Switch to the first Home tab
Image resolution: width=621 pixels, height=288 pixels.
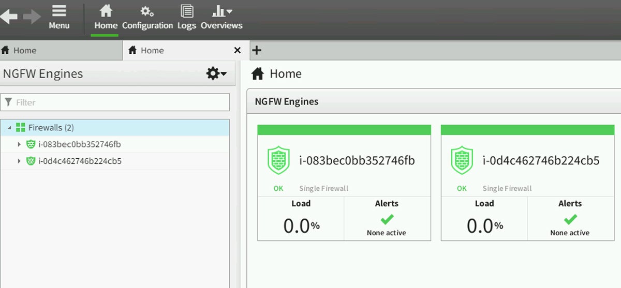pyautogui.click(x=61, y=50)
